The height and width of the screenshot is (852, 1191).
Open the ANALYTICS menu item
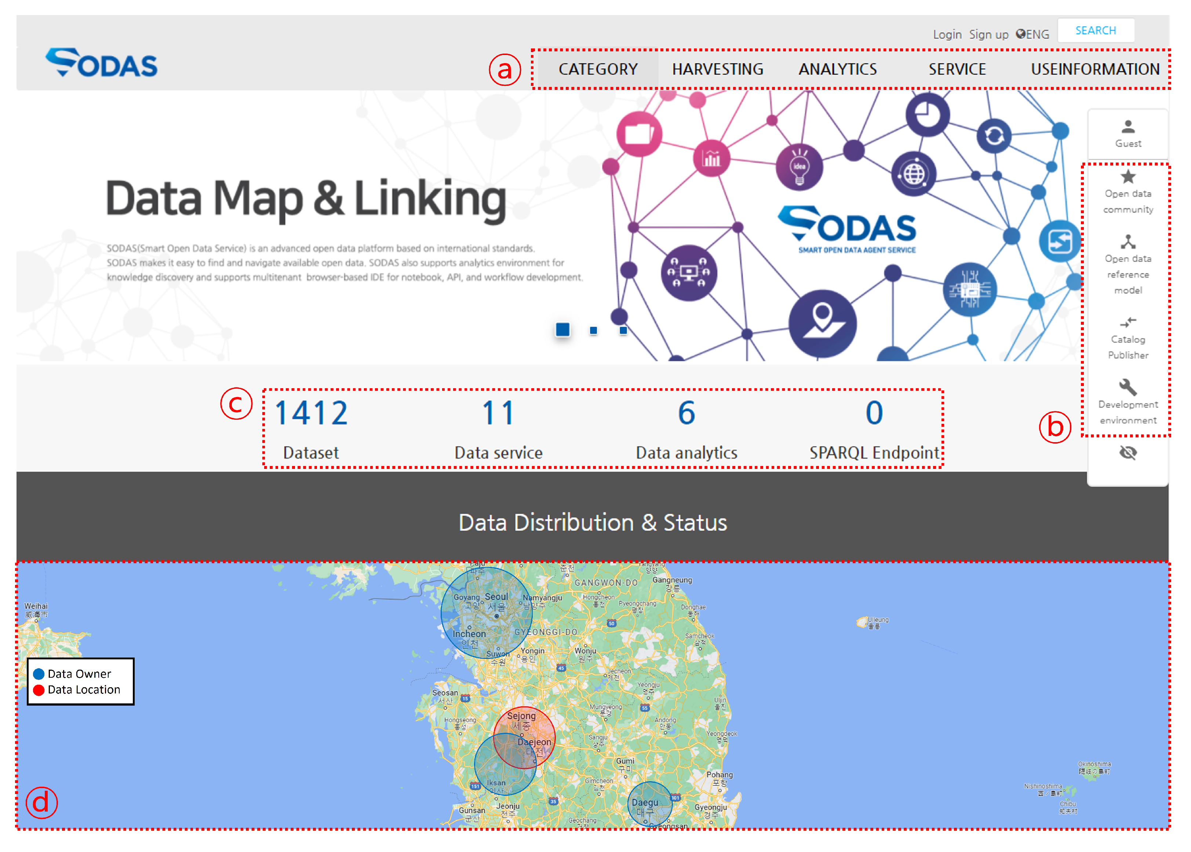pos(837,69)
